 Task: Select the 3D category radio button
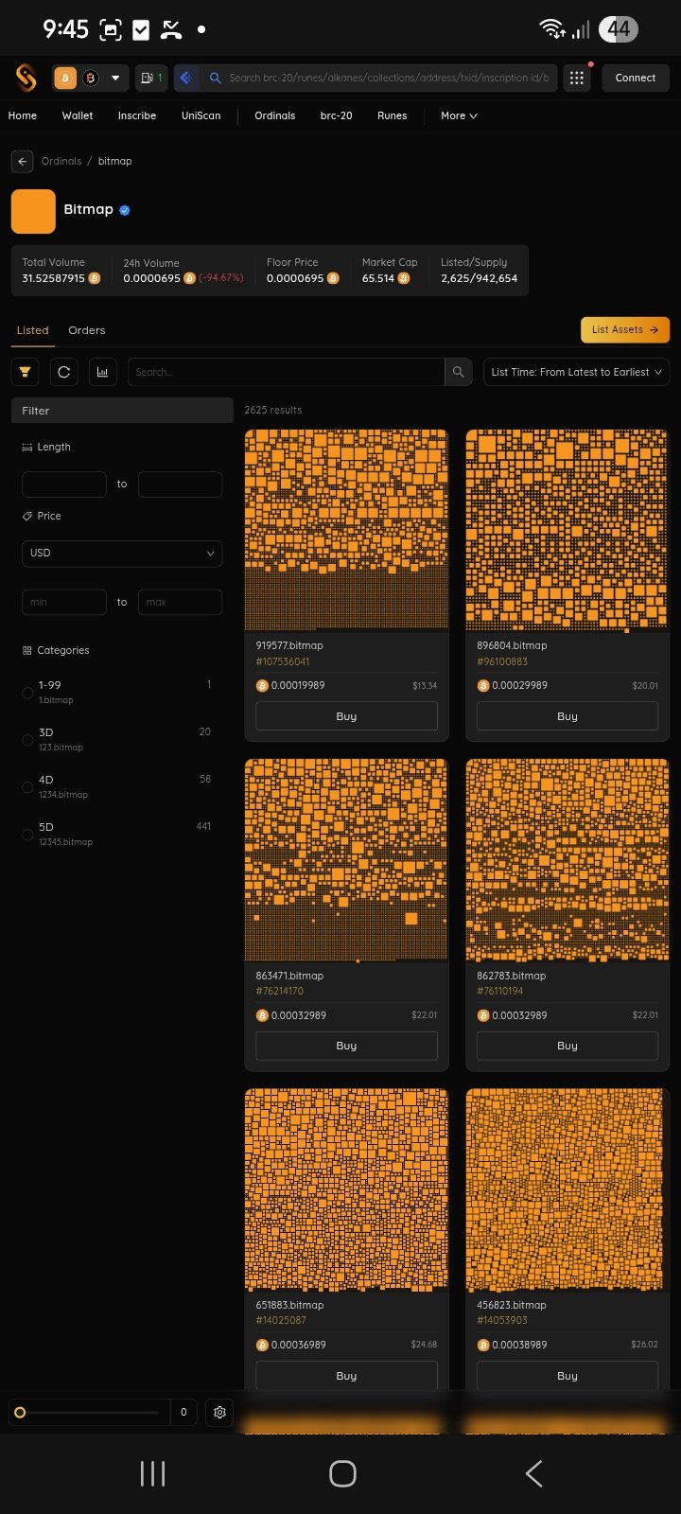point(27,740)
